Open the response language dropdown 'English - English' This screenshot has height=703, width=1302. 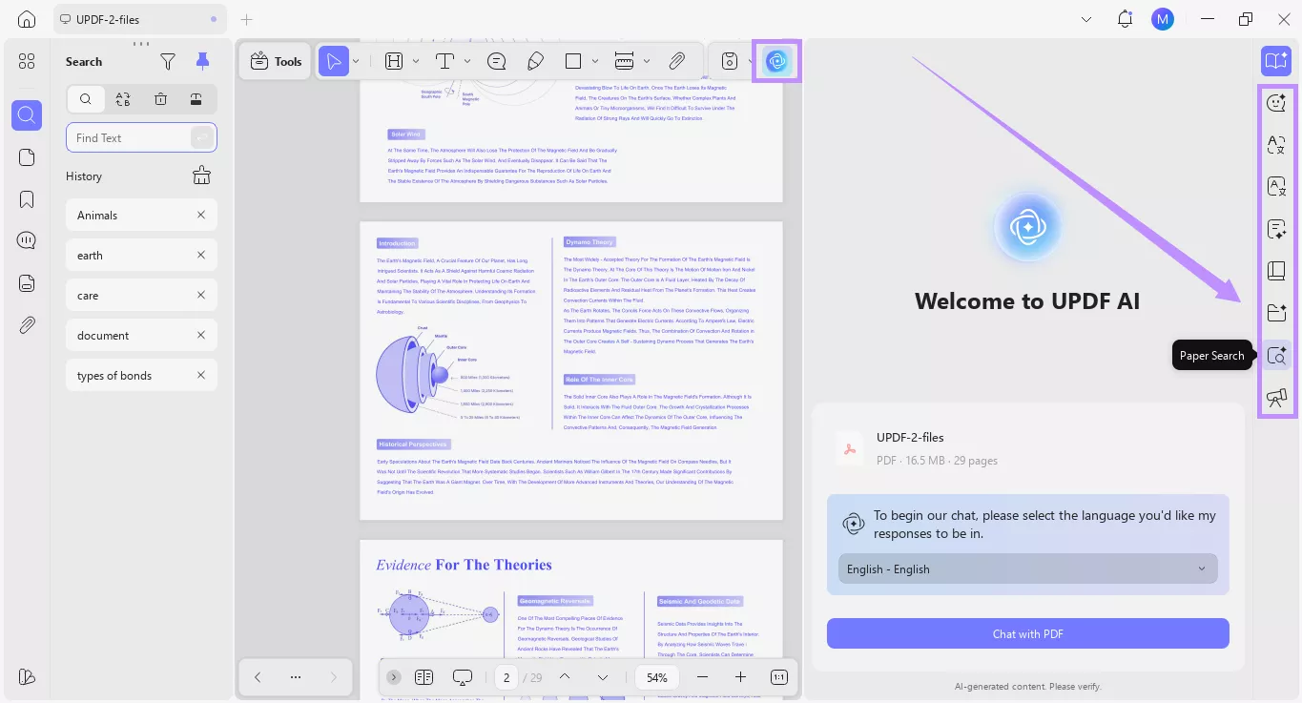pyautogui.click(x=1028, y=569)
